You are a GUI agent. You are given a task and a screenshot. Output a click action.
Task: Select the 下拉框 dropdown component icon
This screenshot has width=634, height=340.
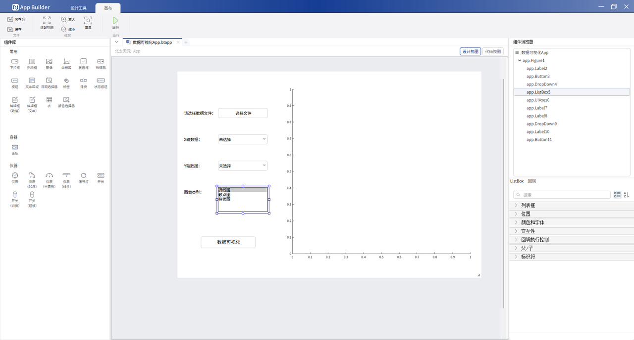click(x=15, y=61)
